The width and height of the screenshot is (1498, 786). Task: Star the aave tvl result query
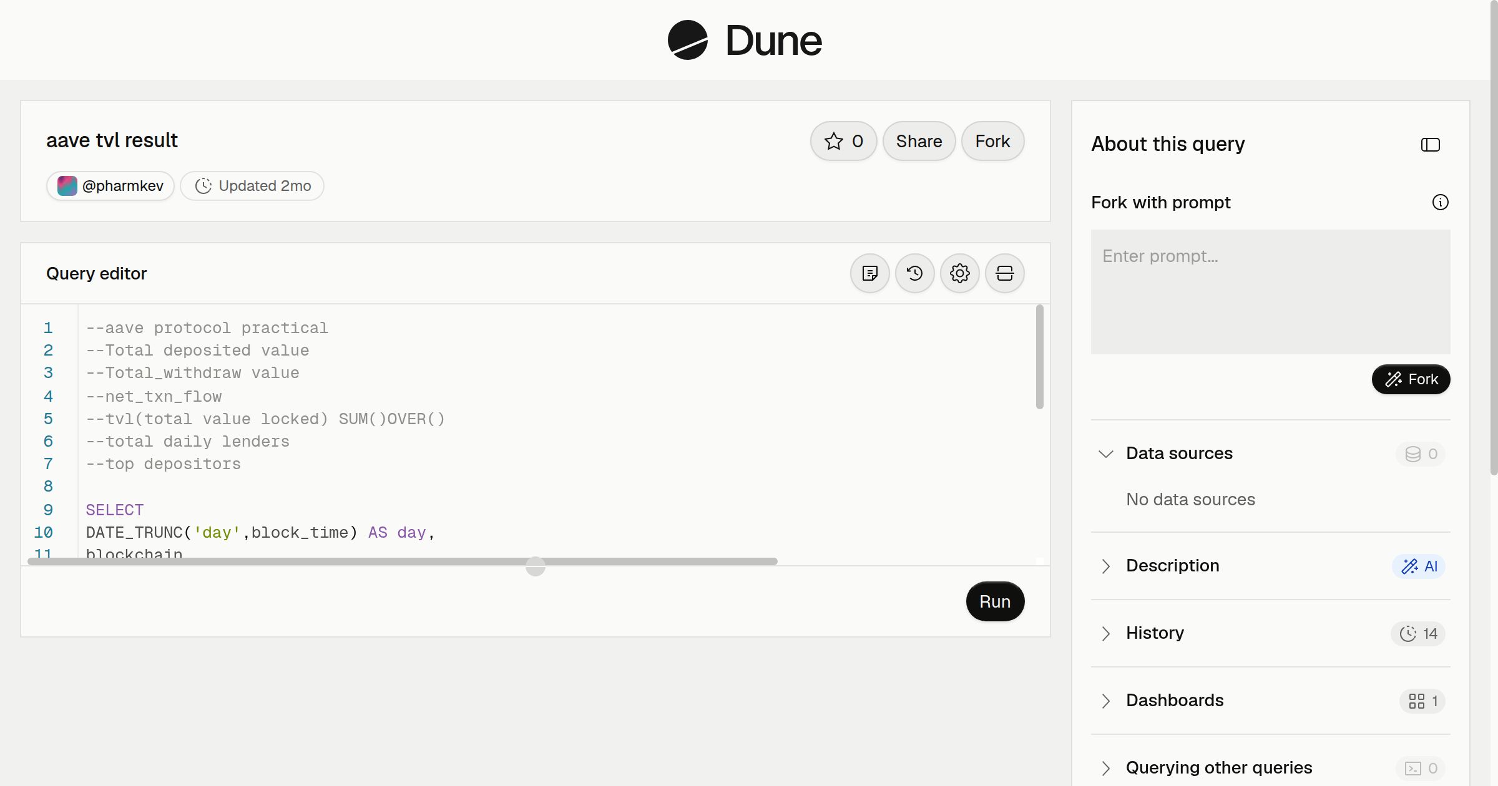844,141
